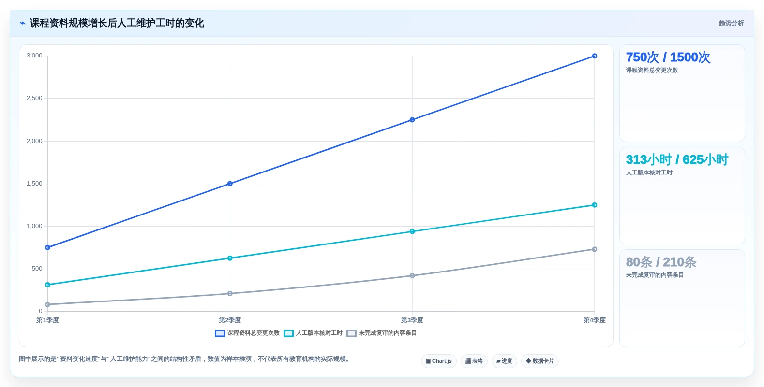Click the 未完成复审的内容条目 card caption

coord(655,275)
